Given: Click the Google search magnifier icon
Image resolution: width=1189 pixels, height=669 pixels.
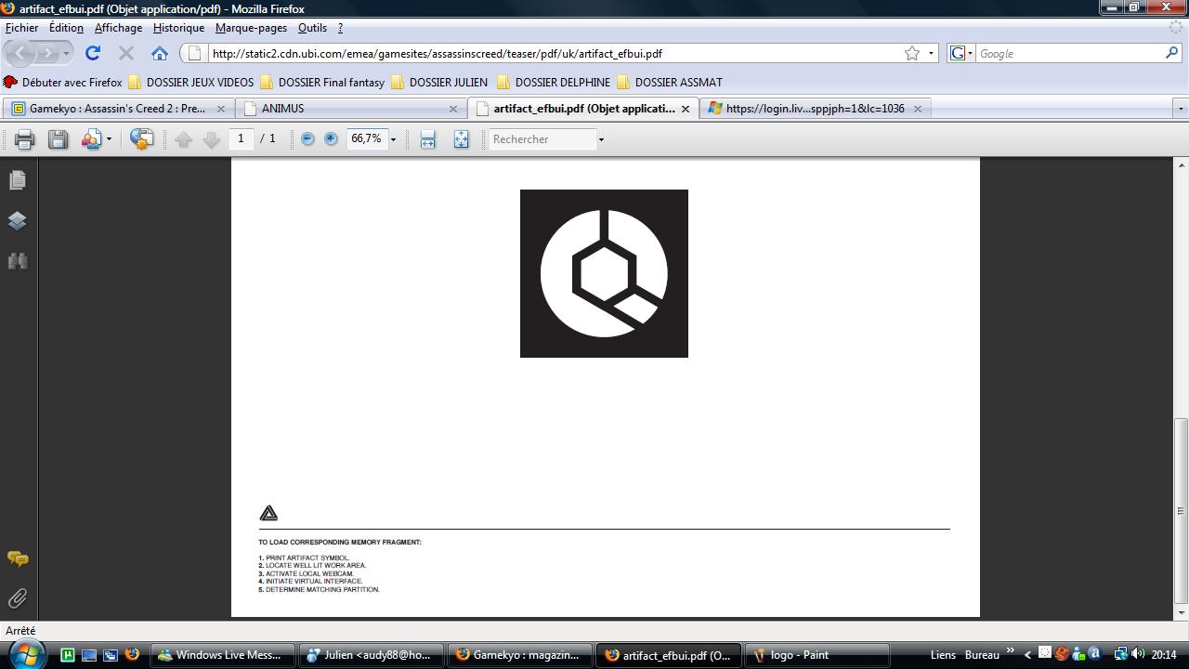Looking at the screenshot, I should [x=1171, y=53].
